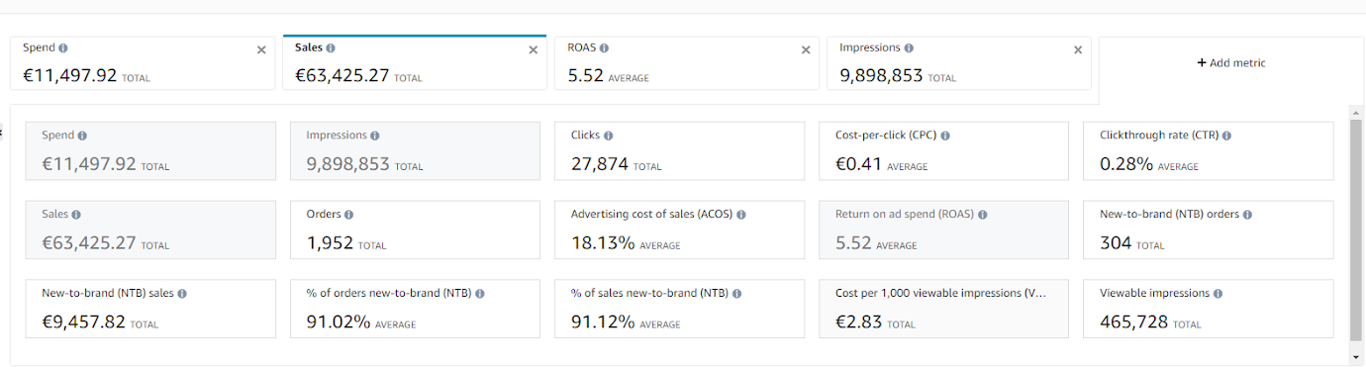This screenshot has width=1366, height=367.
Task: Select the Cost per 1,000 viewable impressions tile
Action: point(944,309)
